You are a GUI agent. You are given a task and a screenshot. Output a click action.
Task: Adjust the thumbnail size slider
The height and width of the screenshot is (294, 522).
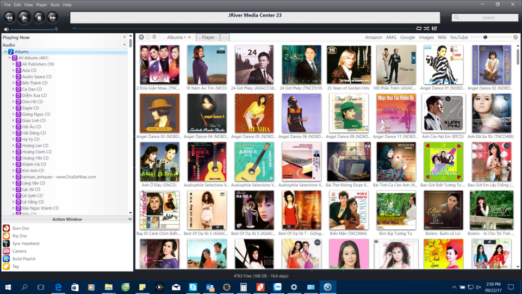point(486,38)
